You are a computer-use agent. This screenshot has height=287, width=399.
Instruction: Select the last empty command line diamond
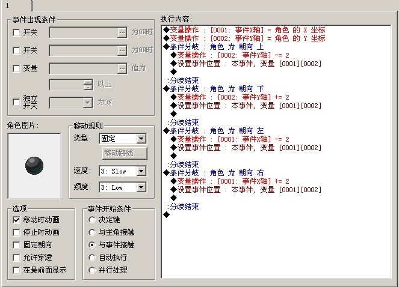point(167,215)
